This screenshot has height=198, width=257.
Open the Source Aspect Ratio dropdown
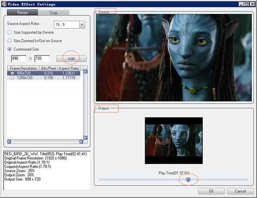(x=82, y=24)
